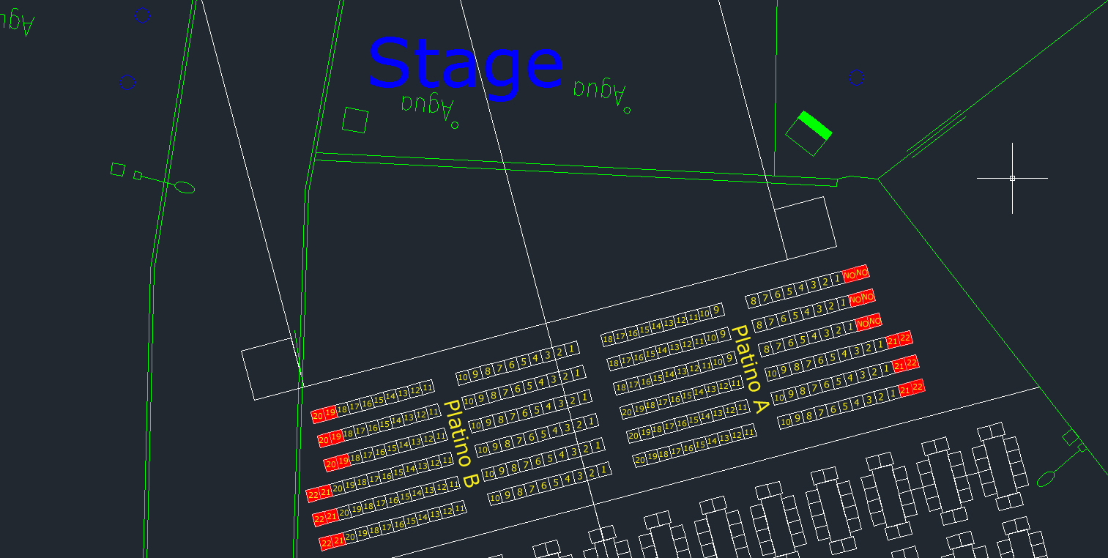
Task: Click the blue dashed circle right of Stage
Action: tap(856, 78)
